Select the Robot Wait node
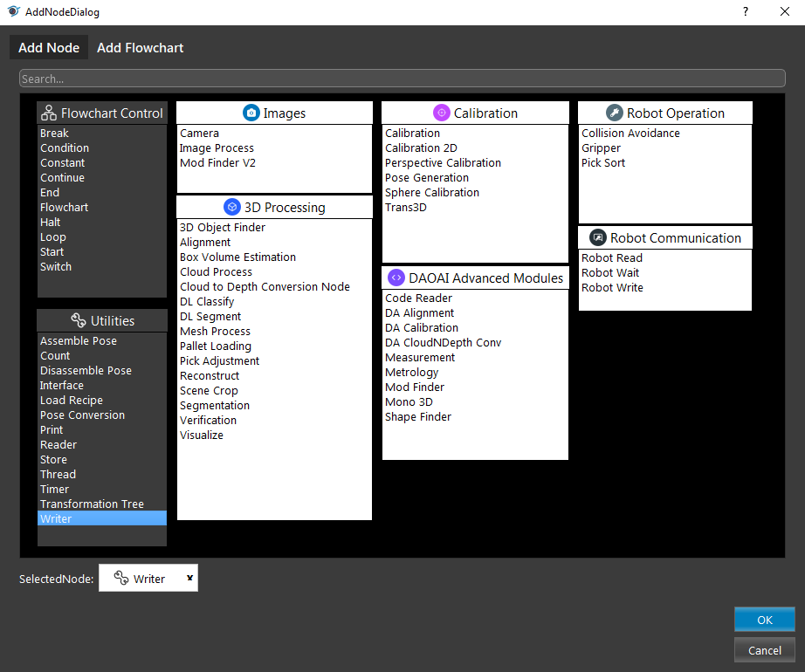This screenshot has height=672, width=805. 610,273
